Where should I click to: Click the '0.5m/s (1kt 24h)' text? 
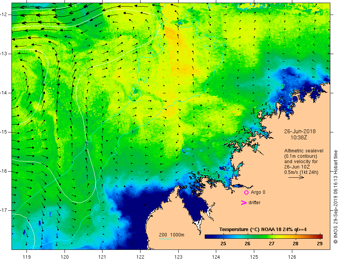click(x=301, y=172)
